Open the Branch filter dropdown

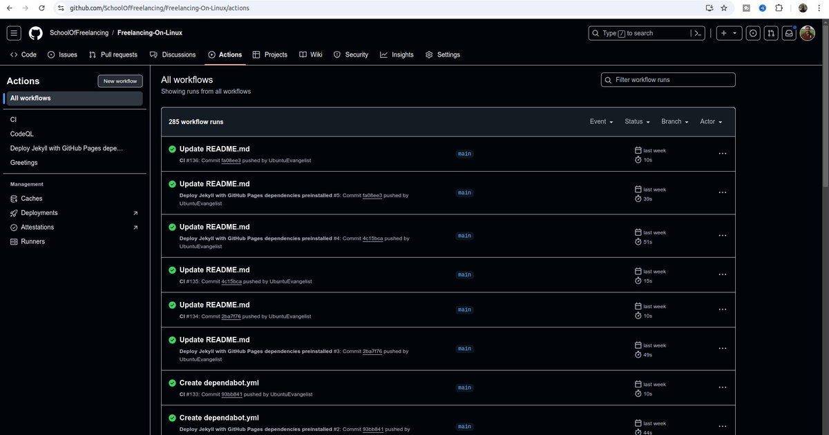point(675,121)
